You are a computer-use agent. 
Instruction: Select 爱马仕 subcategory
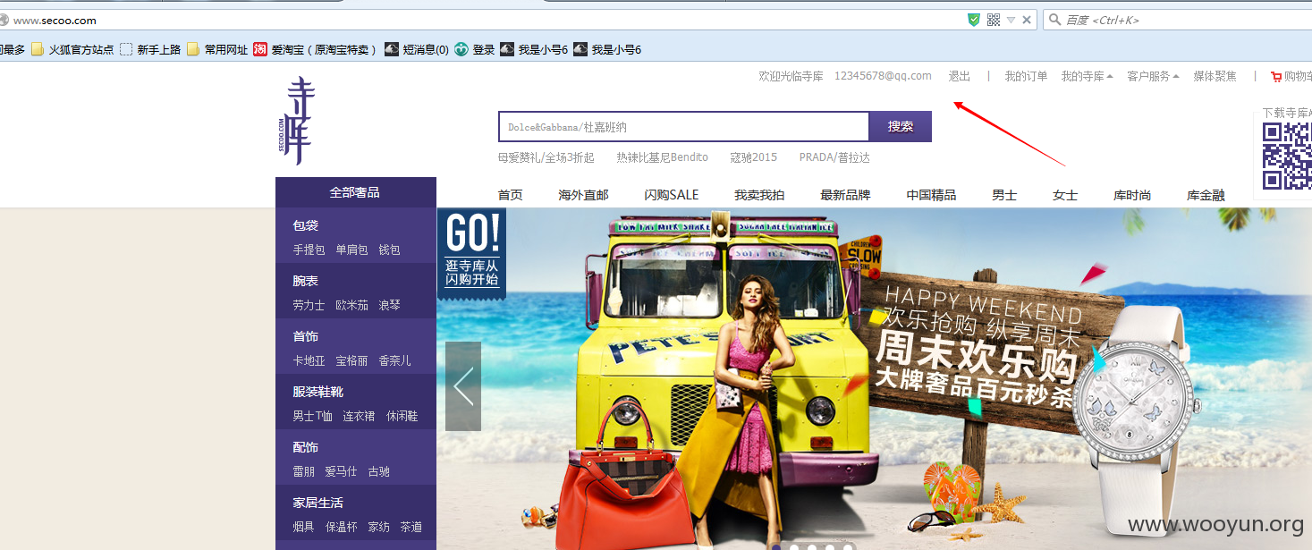tap(341, 471)
